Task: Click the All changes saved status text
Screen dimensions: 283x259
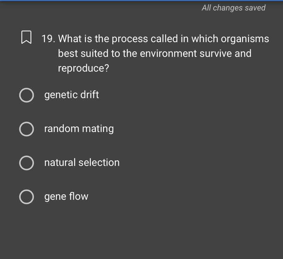Action: pyautogui.click(x=233, y=8)
